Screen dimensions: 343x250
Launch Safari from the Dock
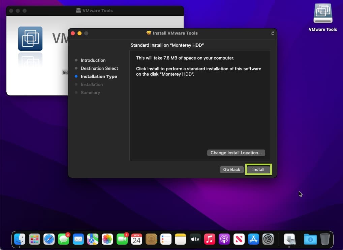click(49, 239)
